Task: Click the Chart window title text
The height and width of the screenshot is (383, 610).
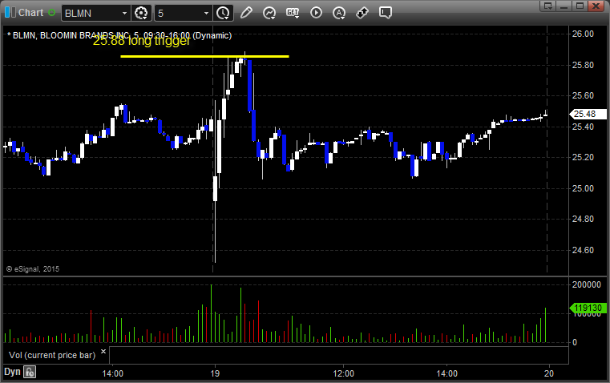Action: [30, 13]
